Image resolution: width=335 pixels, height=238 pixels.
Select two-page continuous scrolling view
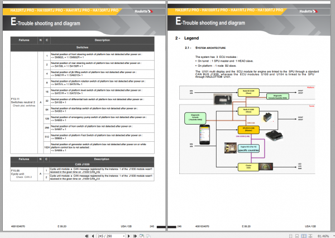310,236
